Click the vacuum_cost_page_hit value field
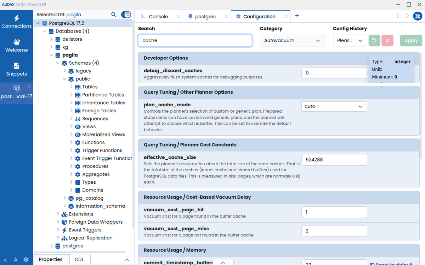 coord(334,212)
